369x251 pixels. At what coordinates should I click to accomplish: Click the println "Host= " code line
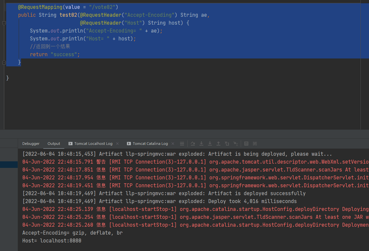point(83,39)
